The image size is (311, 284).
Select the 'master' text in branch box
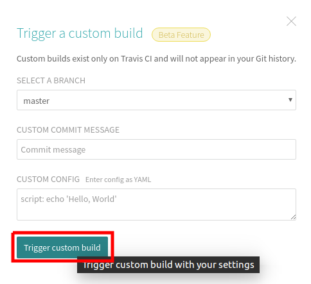37,101
